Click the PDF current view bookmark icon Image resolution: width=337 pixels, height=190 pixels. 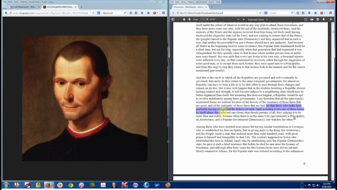324,19
